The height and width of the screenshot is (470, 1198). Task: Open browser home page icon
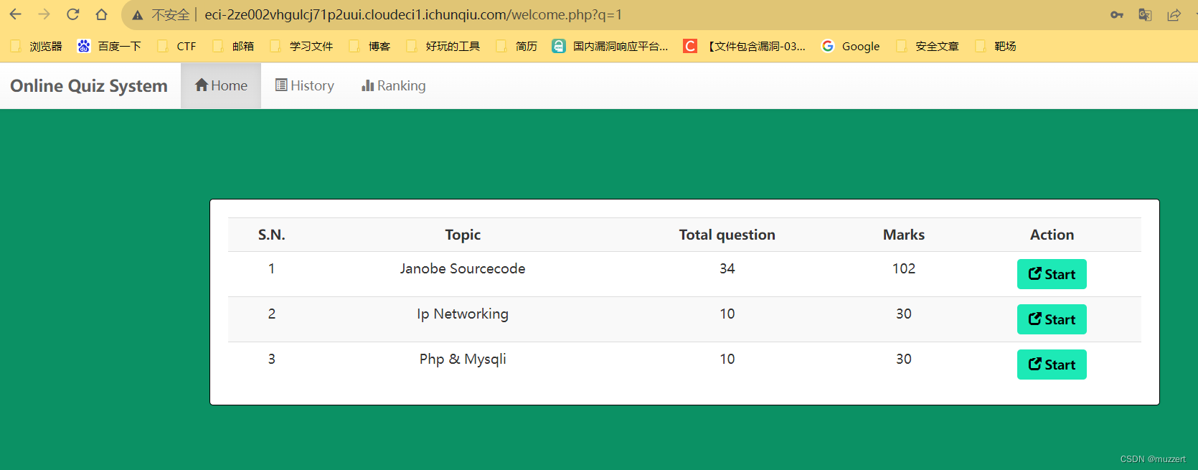click(x=102, y=14)
